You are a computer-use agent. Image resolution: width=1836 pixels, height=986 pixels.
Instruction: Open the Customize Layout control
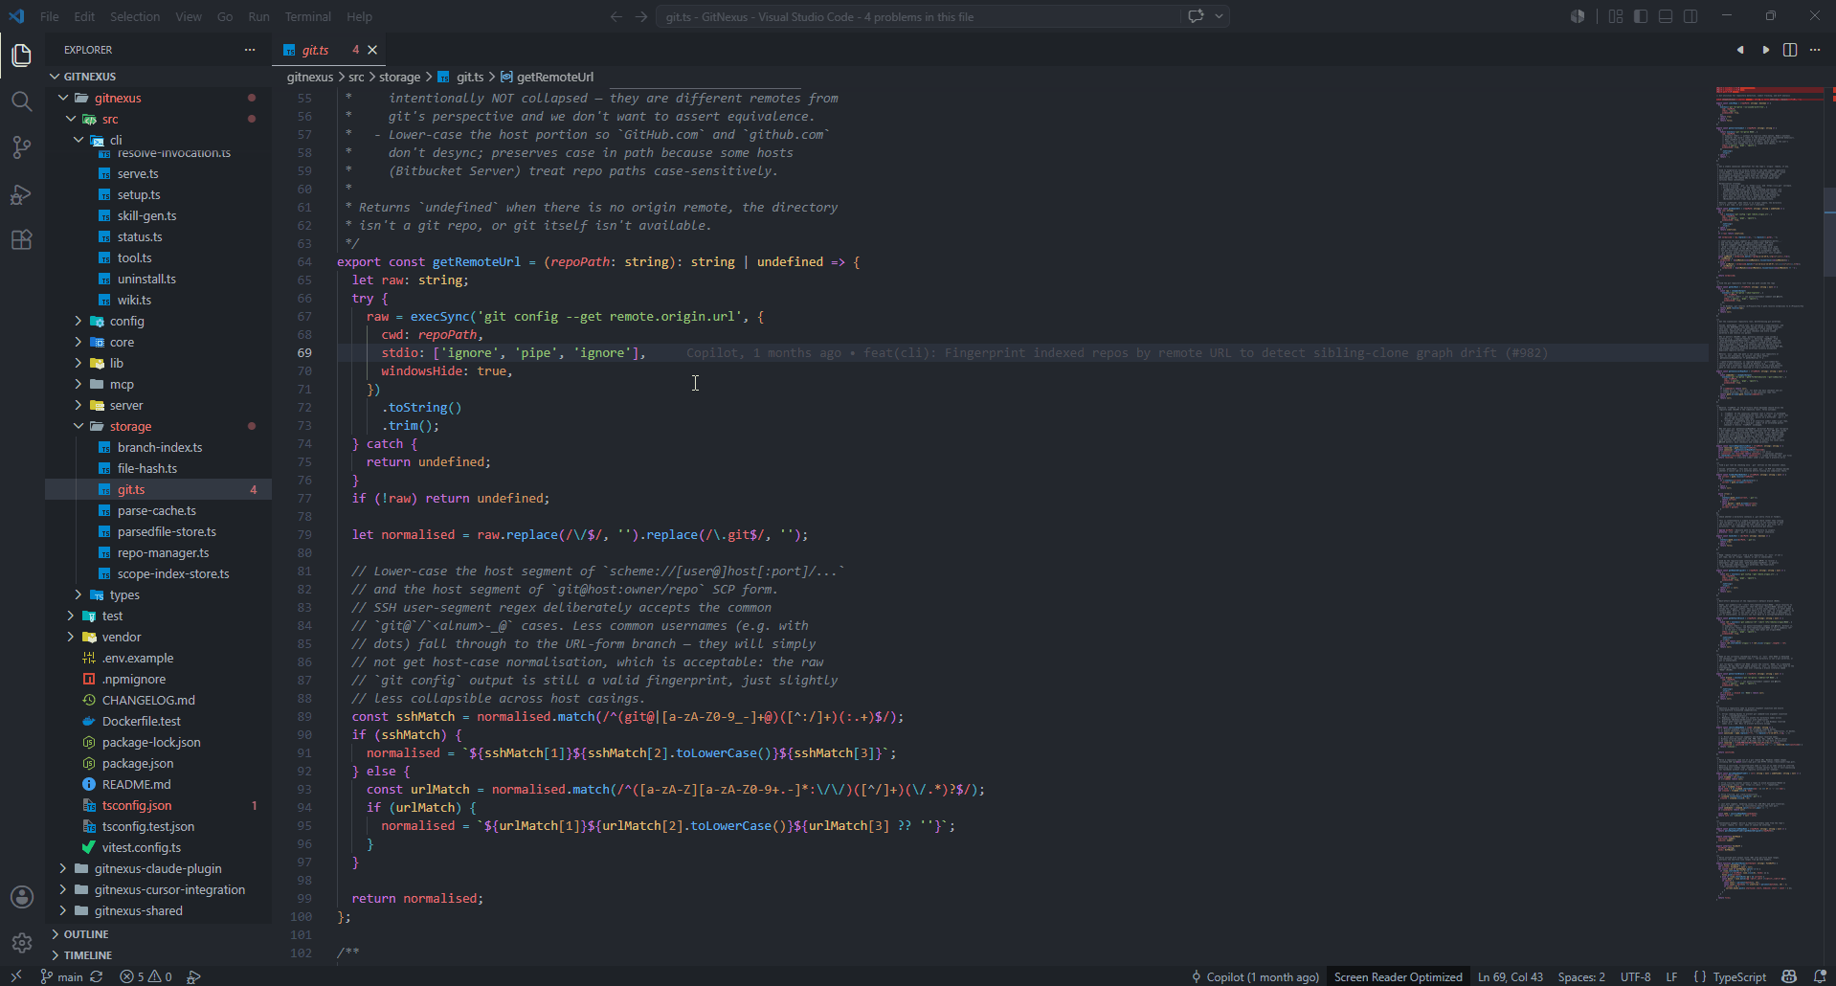click(x=1616, y=16)
